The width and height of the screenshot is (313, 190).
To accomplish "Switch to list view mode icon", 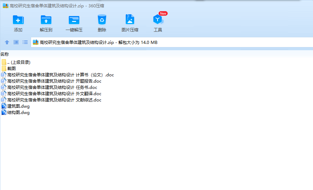I will coord(25,42).
